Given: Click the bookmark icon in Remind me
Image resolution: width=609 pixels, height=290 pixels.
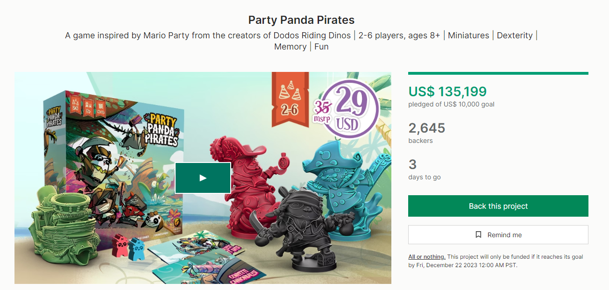Looking at the screenshot, I should pos(478,235).
